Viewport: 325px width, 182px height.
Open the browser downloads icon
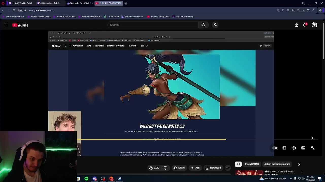point(303,10)
